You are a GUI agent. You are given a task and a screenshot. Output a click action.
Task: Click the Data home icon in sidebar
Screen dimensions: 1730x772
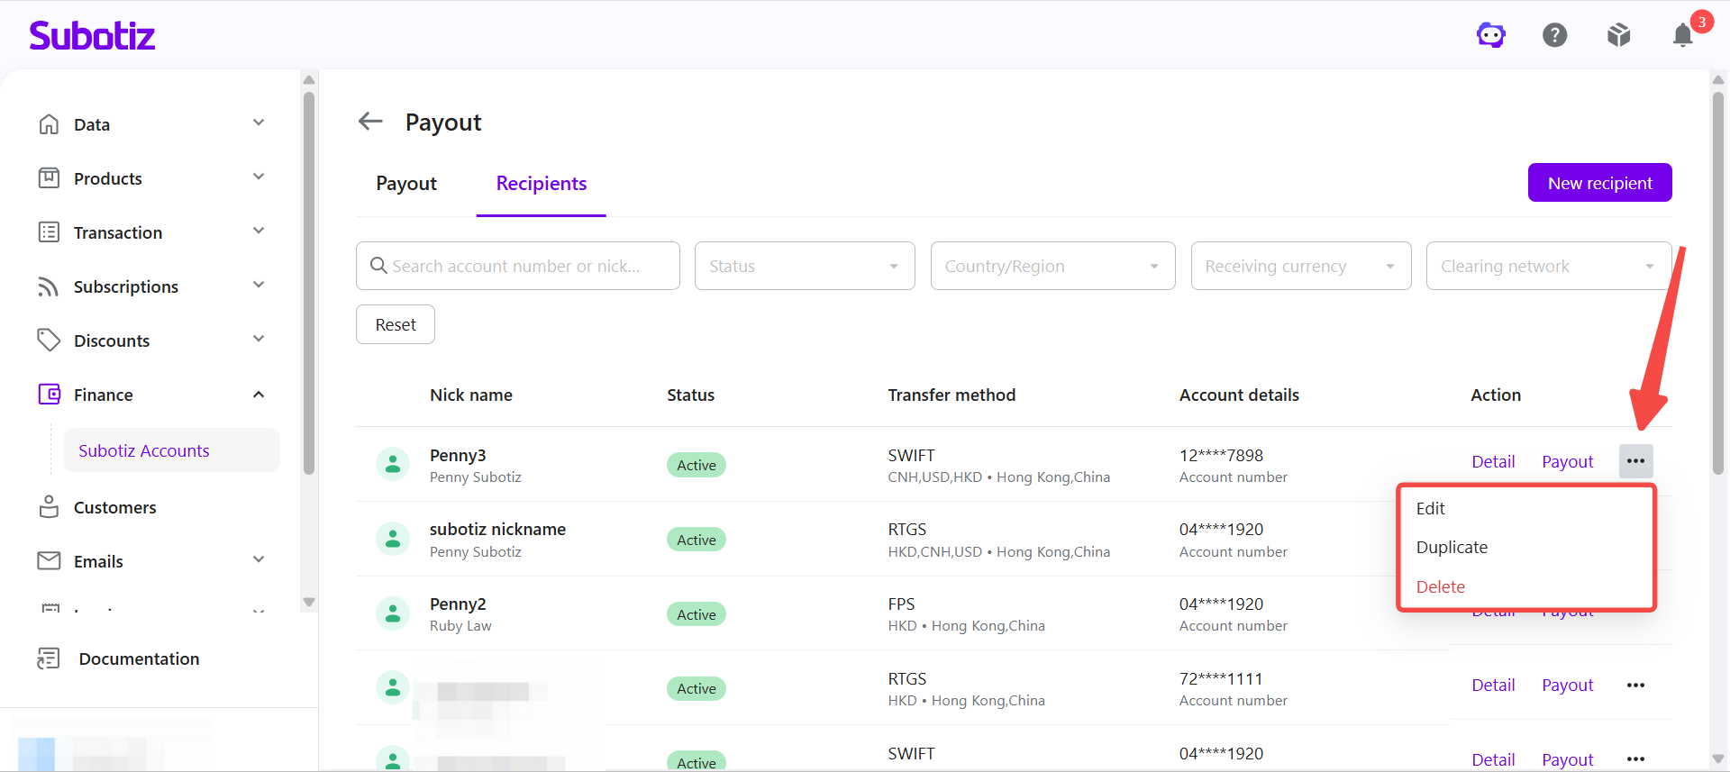tap(49, 124)
